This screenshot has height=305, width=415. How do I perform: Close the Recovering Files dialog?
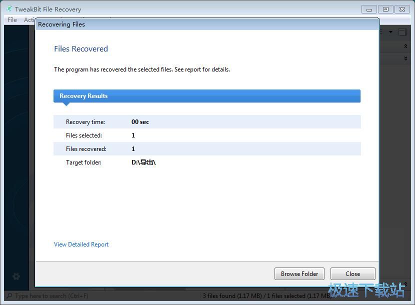coord(353,274)
